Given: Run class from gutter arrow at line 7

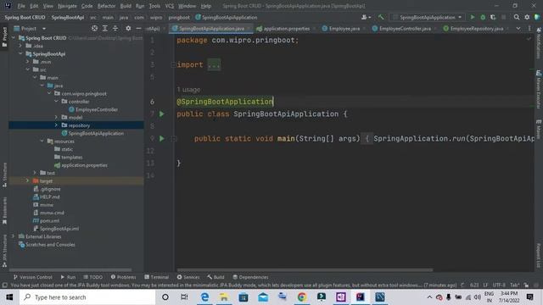Looking at the screenshot, I should click(x=162, y=114).
